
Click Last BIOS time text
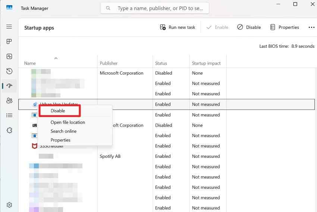click(287, 46)
